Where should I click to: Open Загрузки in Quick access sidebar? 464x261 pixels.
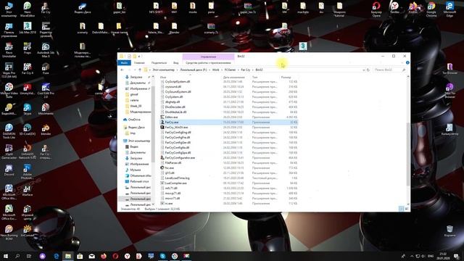tap(136, 77)
